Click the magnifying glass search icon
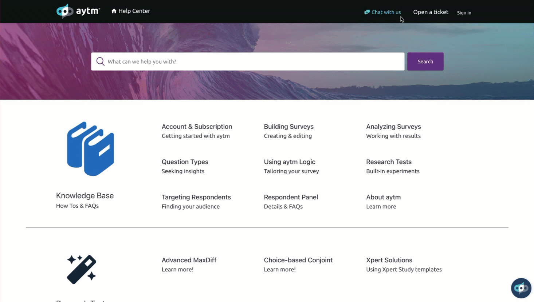The height and width of the screenshot is (302, 534). pos(101,61)
